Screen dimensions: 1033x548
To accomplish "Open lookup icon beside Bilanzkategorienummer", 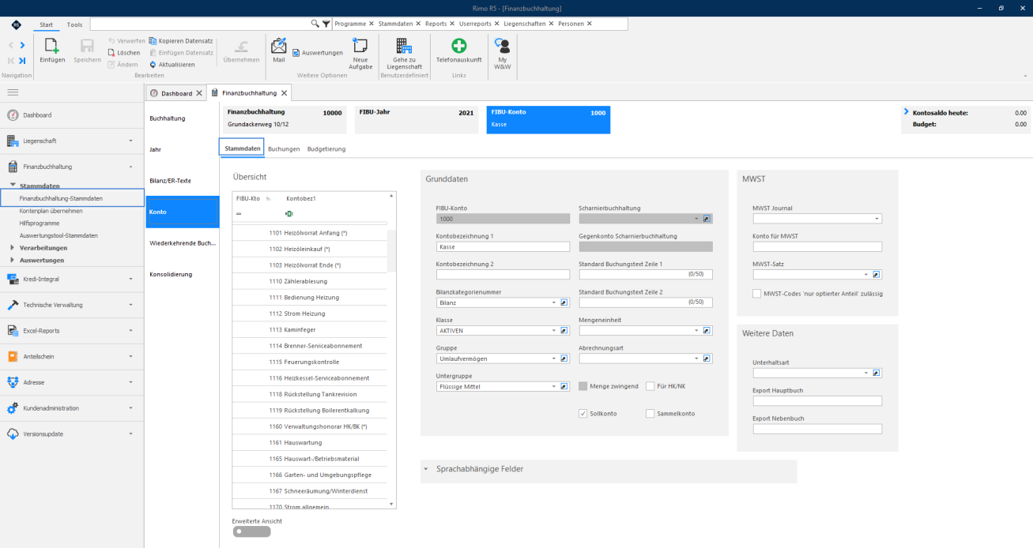I will [564, 302].
